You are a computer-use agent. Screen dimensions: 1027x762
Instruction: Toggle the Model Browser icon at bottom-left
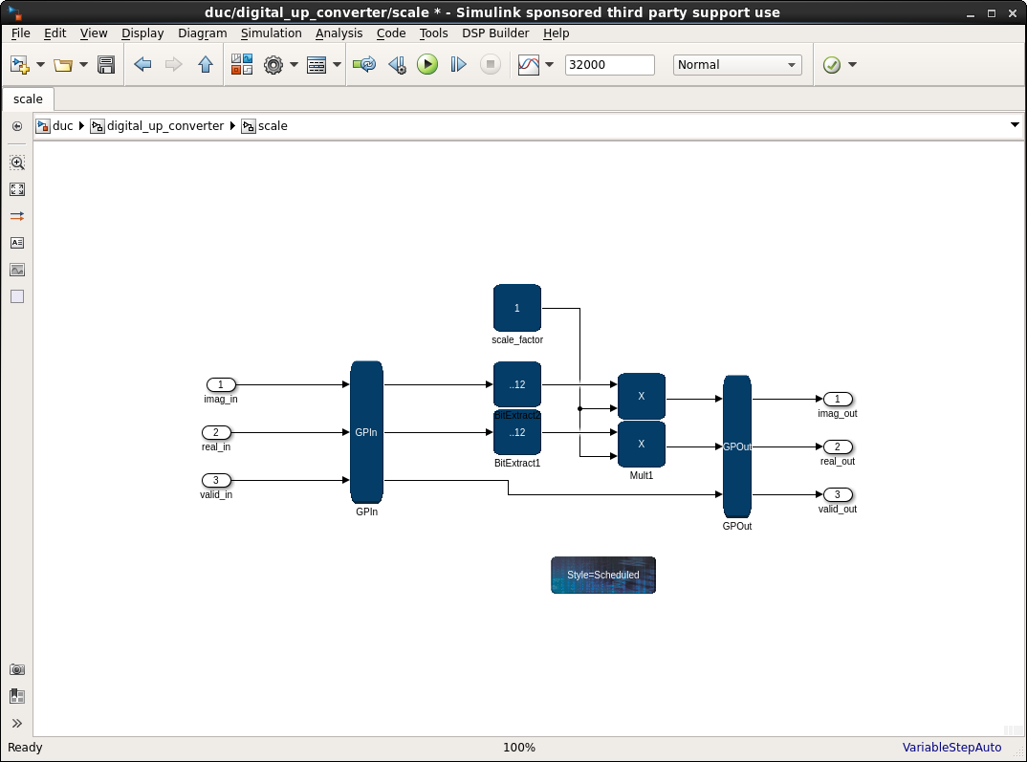pyautogui.click(x=17, y=696)
